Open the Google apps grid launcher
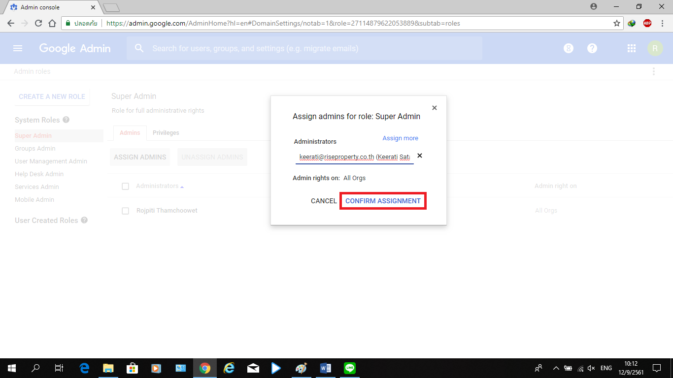The width and height of the screenshot is (673, 378). point(632,48)
